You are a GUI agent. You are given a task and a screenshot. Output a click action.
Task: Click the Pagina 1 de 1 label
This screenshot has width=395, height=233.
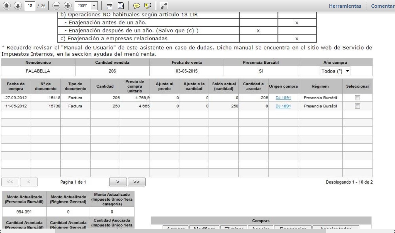pyautogui.click(x=73, y=182)
